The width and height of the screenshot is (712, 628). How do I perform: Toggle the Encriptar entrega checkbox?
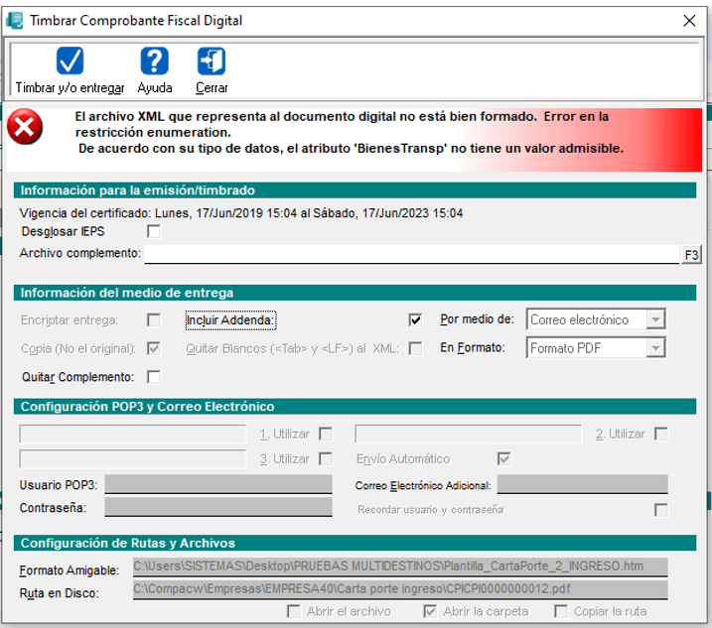154,319
